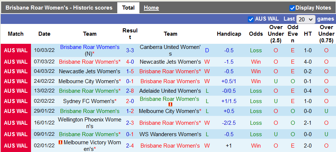Switch to the Home tab

pos(151,8)
